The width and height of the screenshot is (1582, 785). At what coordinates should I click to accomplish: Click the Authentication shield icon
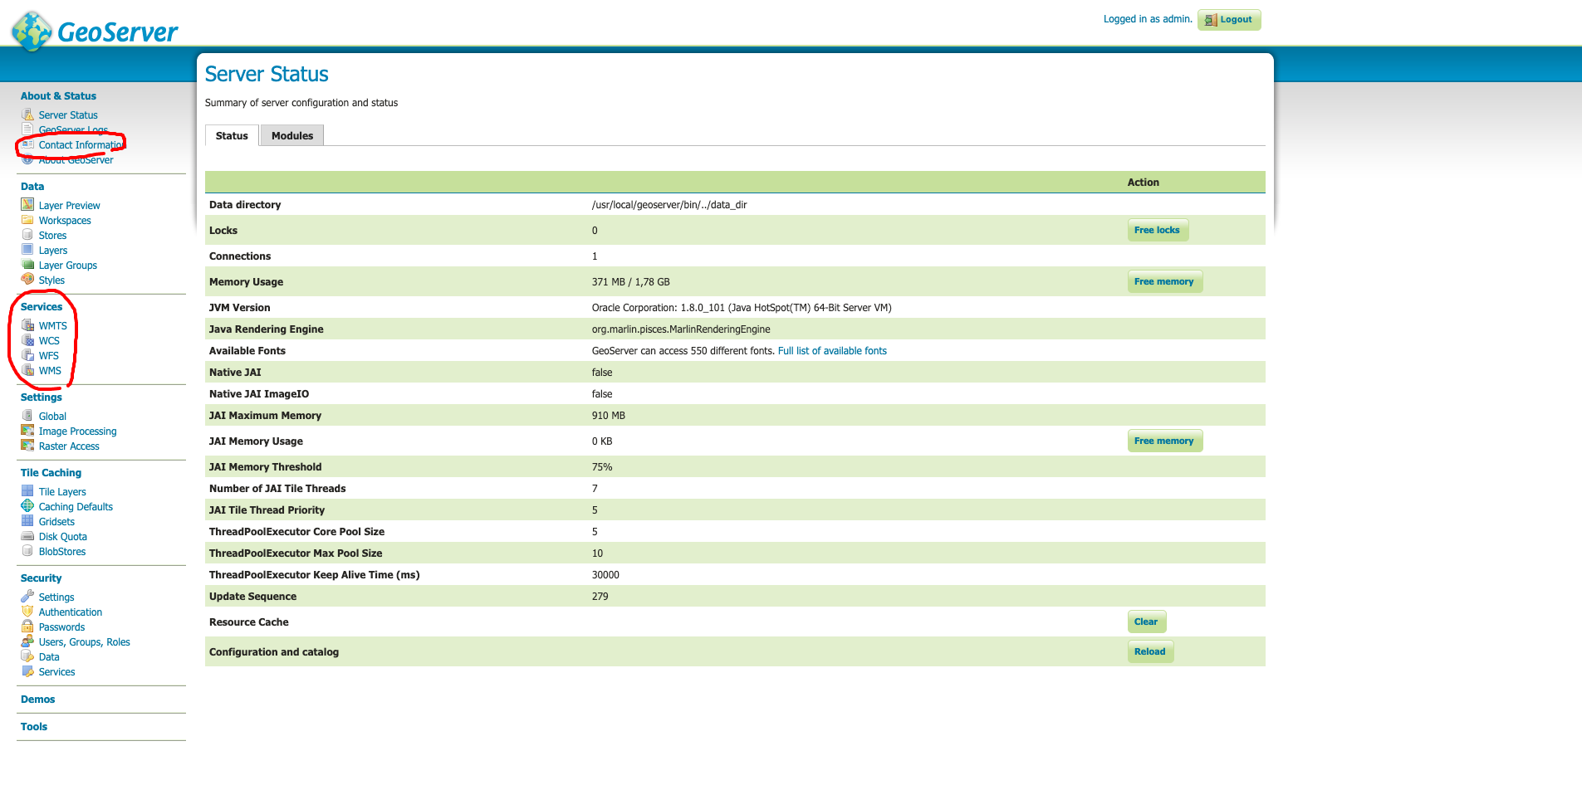tap(27, 612)
